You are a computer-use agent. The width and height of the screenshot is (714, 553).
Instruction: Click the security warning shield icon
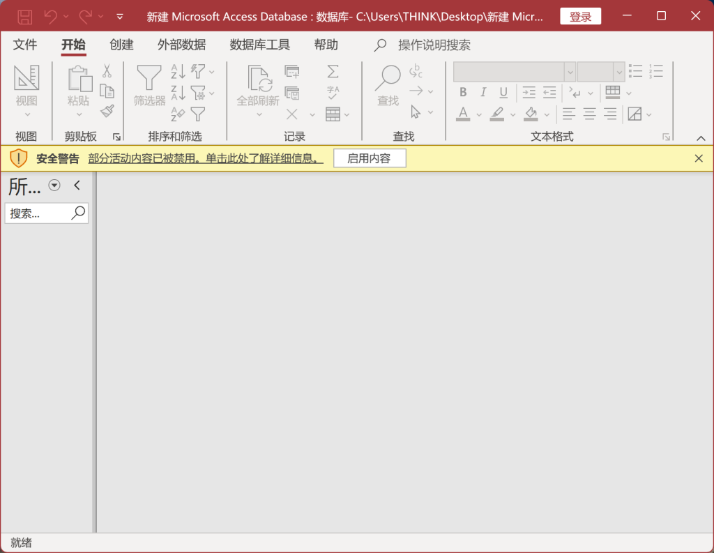19,158
